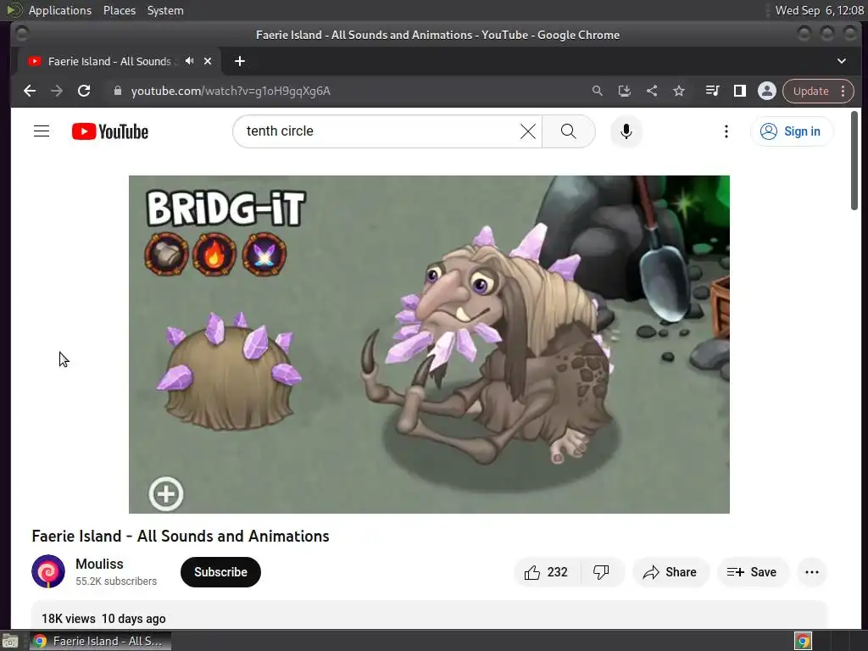Subscribe to the Mouliss channel
Viewport: 868px width, 651px height.
220,572
